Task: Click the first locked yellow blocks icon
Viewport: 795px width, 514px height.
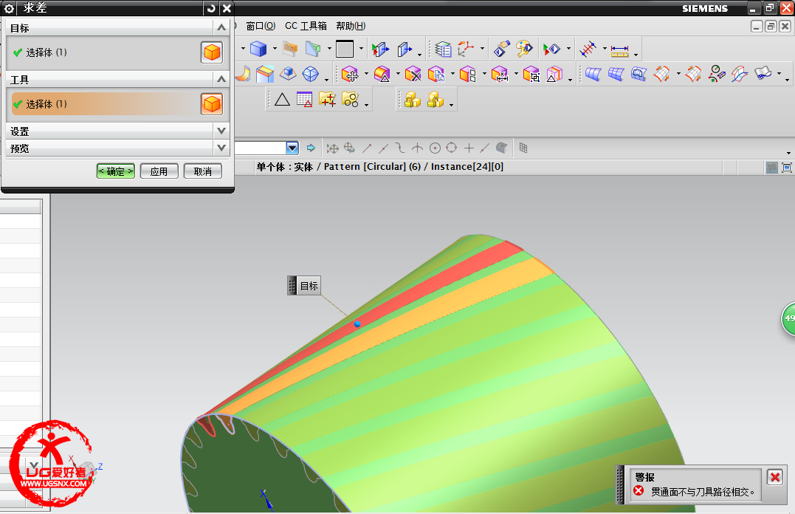Action: (413, 100)
